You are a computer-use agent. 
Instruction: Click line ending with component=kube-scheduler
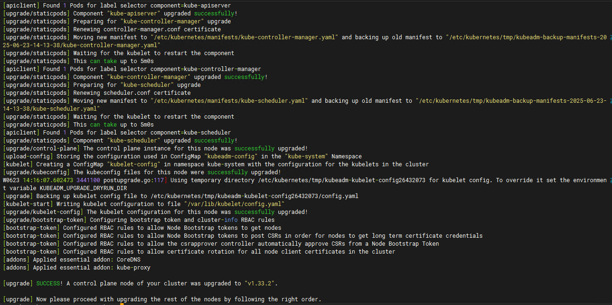point(117,132)
